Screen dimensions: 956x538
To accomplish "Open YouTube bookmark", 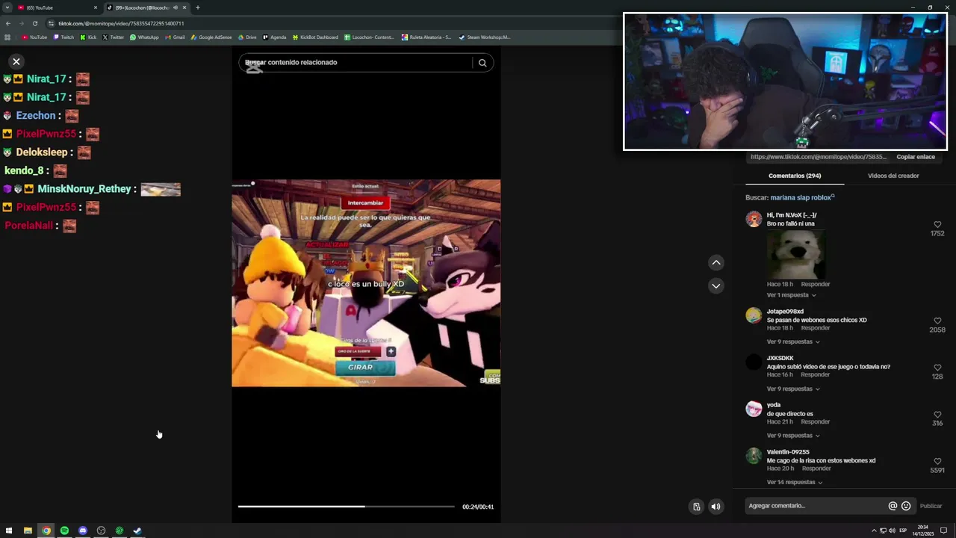I will (34, 37).
